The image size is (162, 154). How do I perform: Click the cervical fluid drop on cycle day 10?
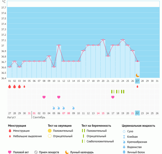pyautogui.click(x=54, y=108)
